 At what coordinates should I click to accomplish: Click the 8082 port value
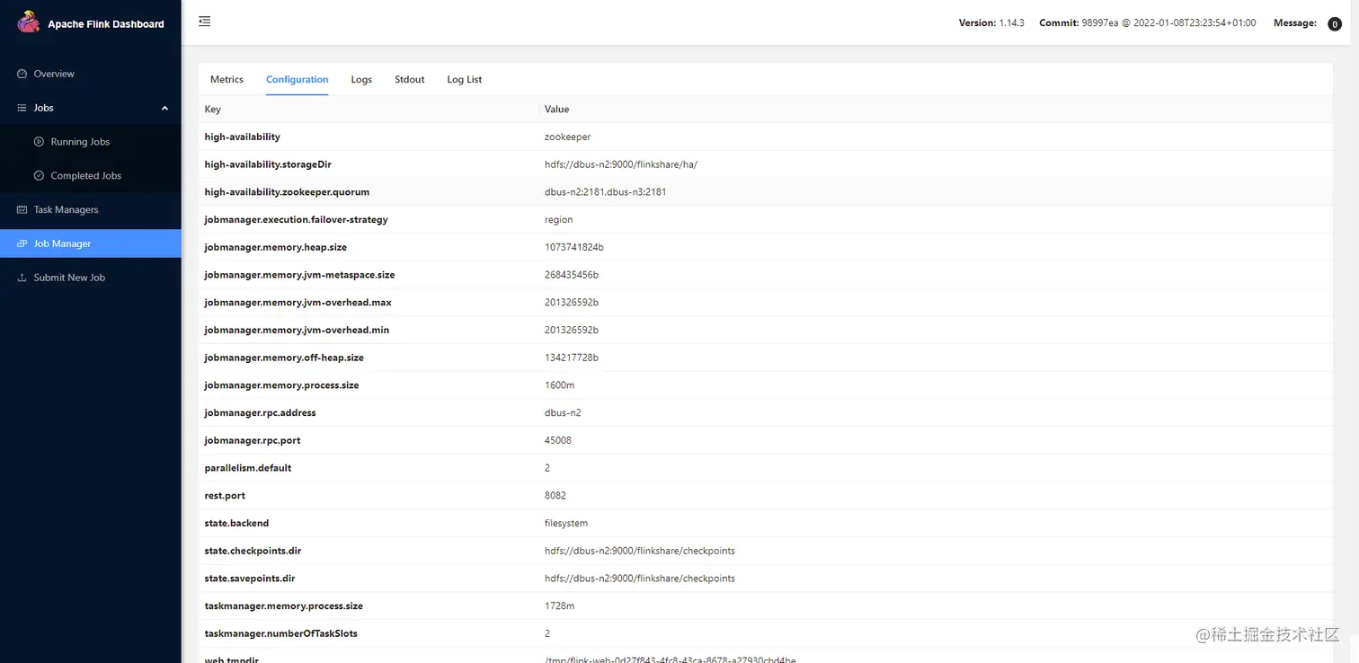click(x=555, y=496)
